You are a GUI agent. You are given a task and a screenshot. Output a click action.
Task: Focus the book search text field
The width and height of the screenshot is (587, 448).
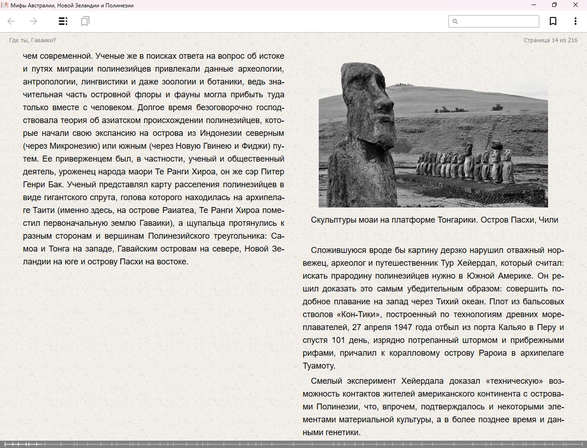(x=498, y=21)
